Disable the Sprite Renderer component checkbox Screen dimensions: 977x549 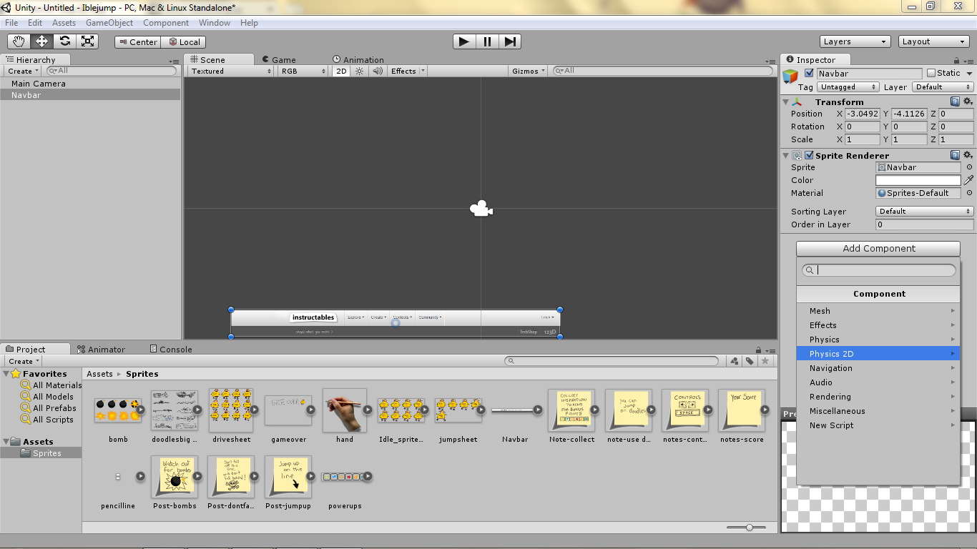[x=809, y=155]
